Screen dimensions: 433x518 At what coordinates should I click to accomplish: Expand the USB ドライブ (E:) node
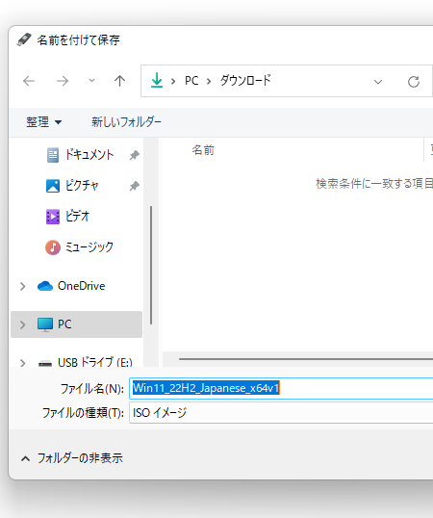[x=22, y=363]
